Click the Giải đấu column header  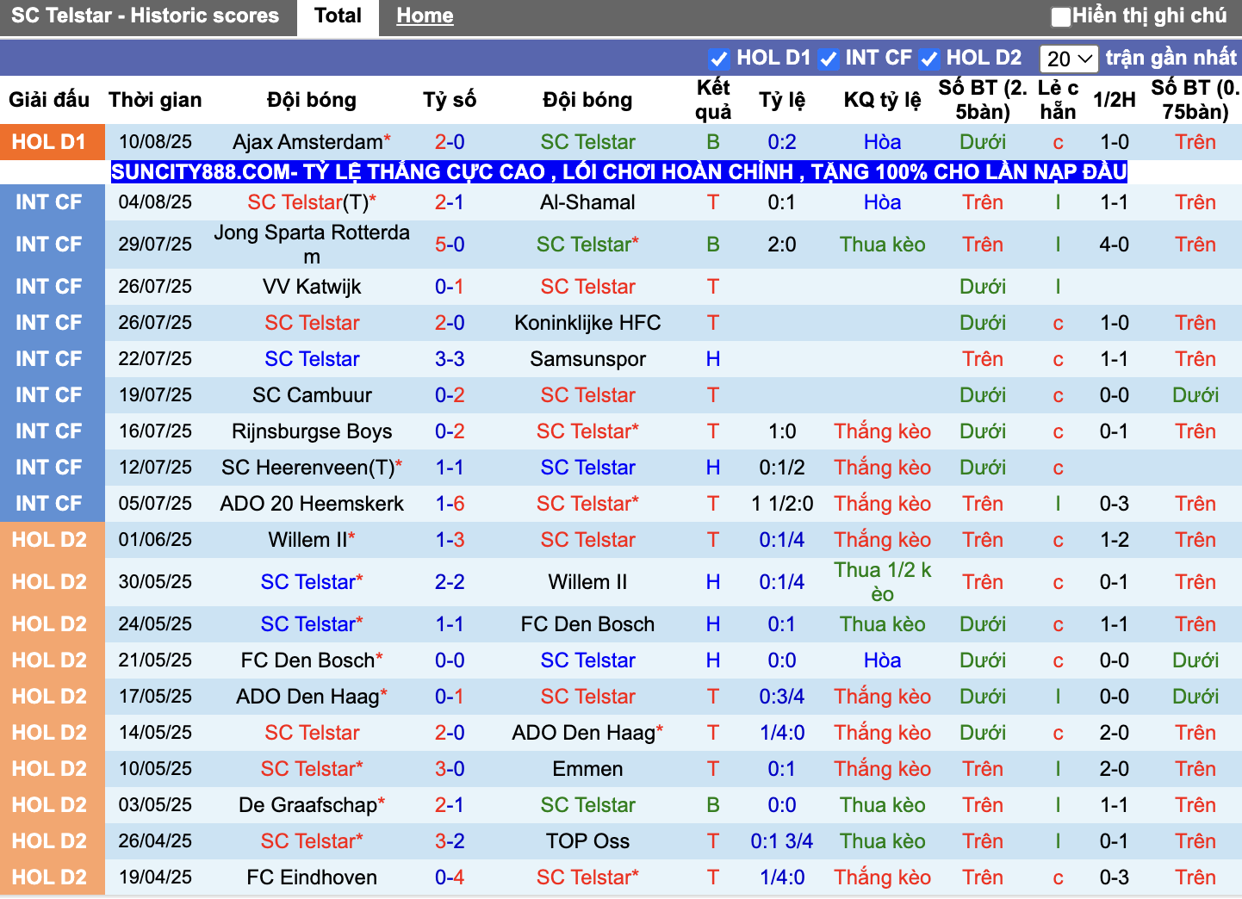49,100
